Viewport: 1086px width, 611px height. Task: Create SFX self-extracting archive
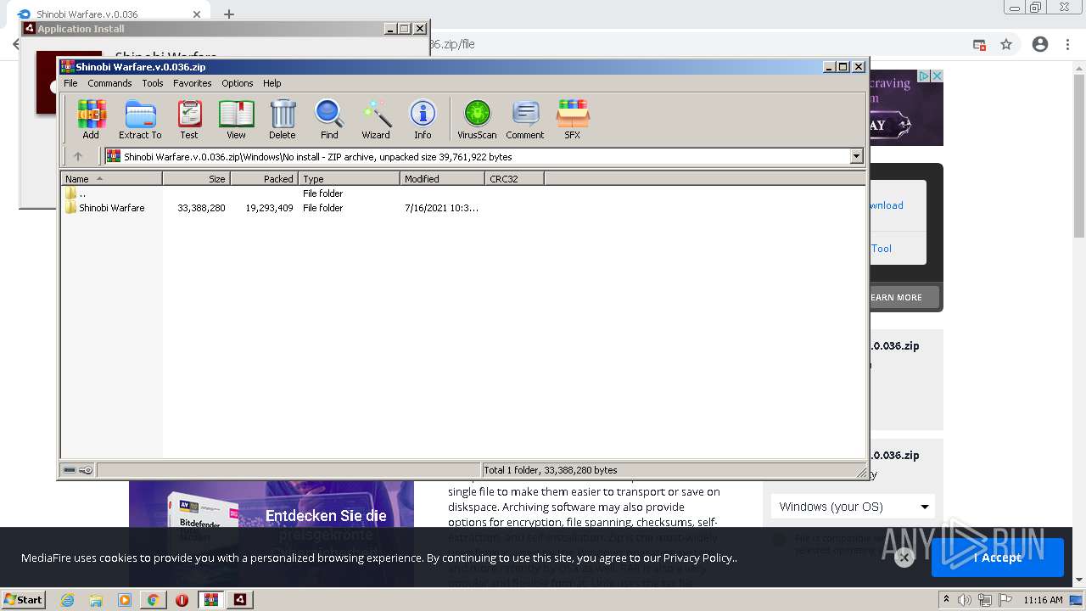573,119
